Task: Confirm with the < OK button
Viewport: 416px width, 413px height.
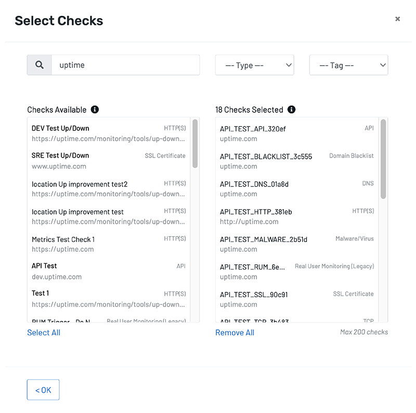Action: click(43, 390)
